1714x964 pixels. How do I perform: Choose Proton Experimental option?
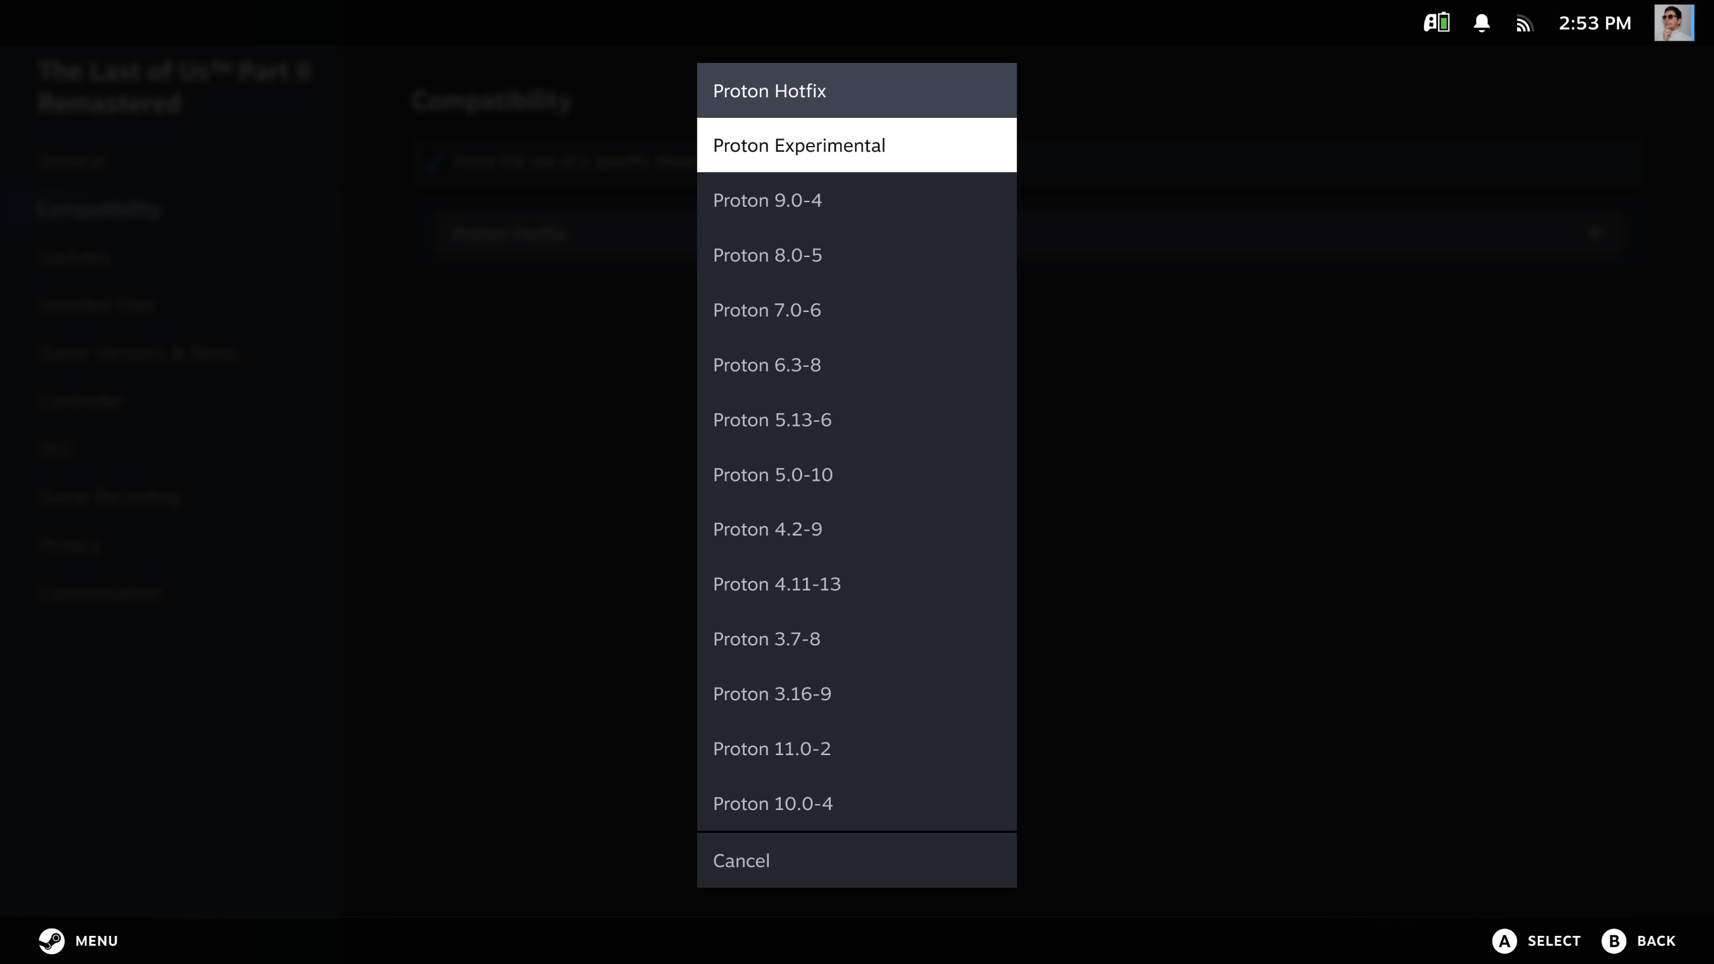click(x=856, y=145)
